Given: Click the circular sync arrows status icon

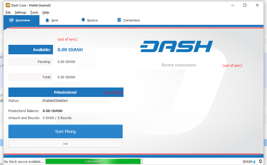Looking at the screenshot, I should click(x=260, y=161).
